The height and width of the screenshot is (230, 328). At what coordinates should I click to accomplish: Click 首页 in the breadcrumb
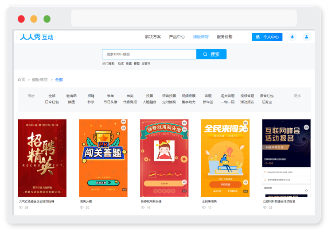pyautogui.click(x=22, y=80)
